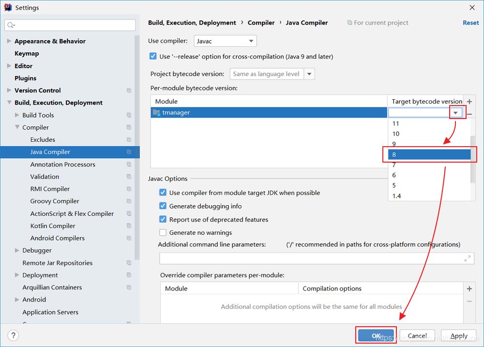
Task: Click project-level icon next to Java Compiler item
Action: click(x=129, y=152)
